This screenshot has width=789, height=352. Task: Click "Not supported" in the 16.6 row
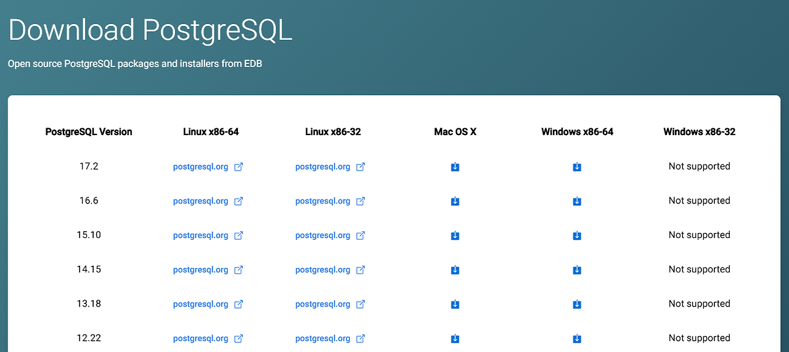[x=700, y=201]
